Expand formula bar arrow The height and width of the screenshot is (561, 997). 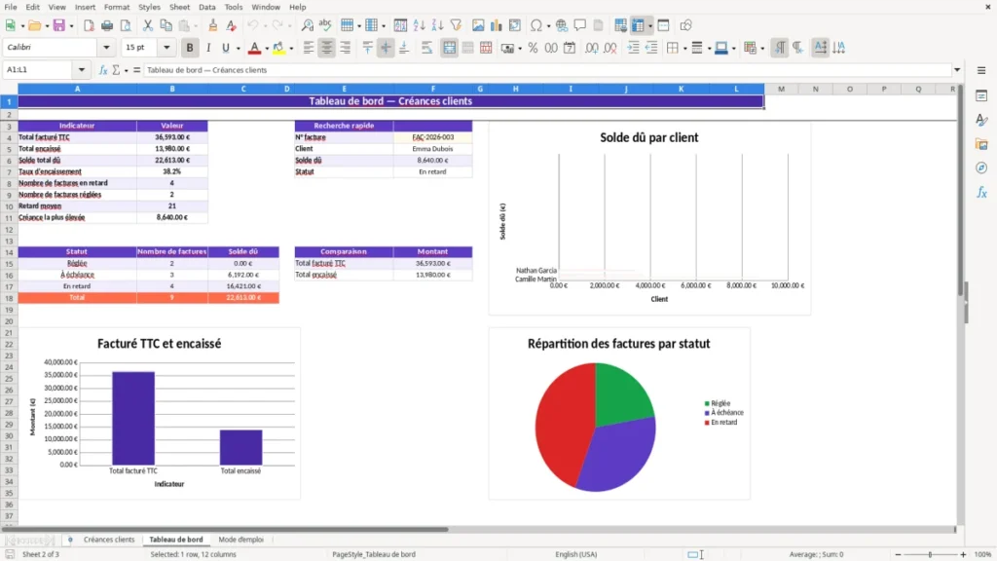[x=957, y=70]
